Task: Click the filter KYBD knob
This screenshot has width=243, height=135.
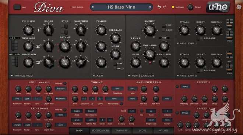Action: [x=135, y=62]
